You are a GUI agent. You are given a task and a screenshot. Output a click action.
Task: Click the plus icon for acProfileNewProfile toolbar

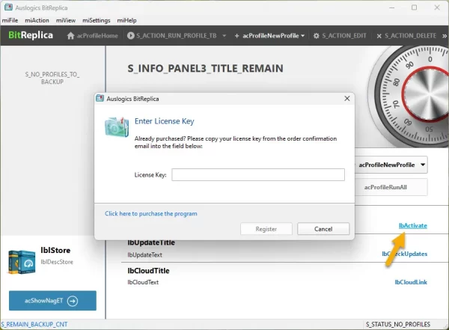click(236, 36)
